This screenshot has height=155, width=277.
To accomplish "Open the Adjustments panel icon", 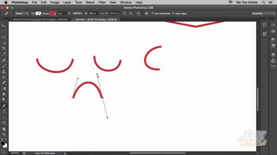I will (x=273, y=40).
